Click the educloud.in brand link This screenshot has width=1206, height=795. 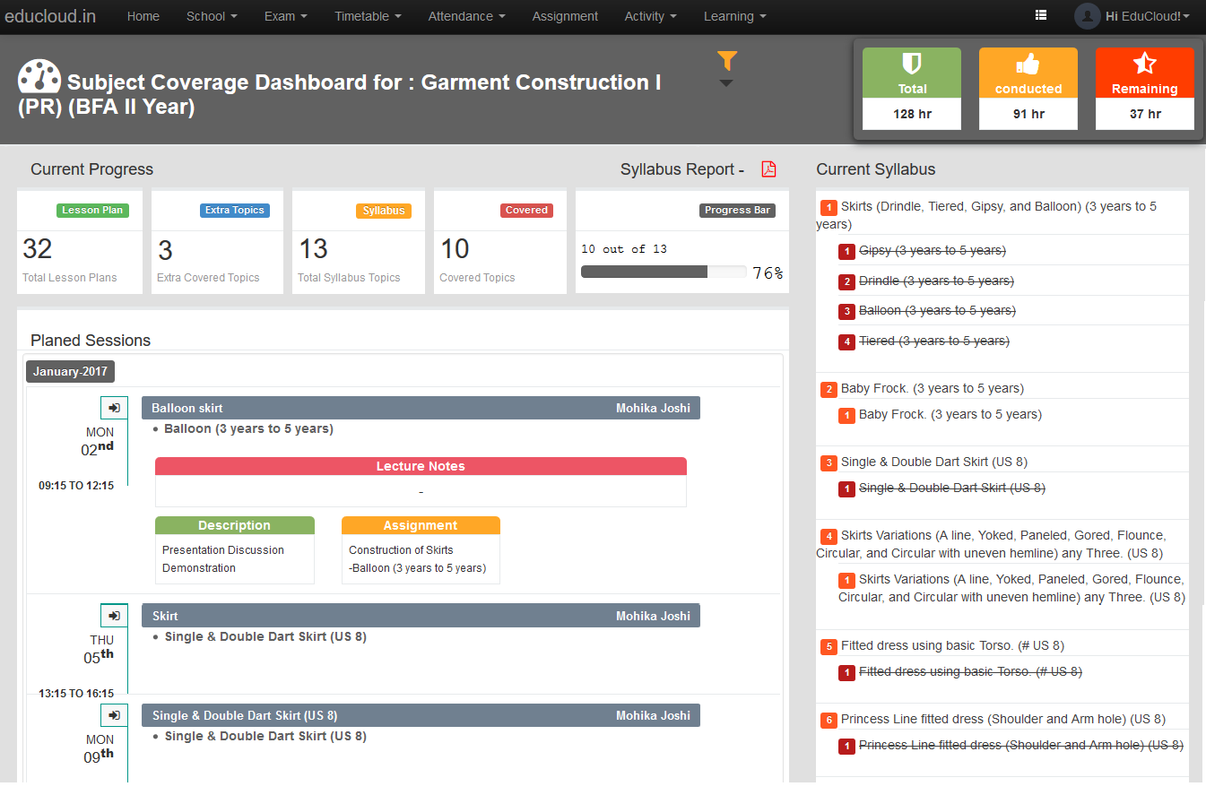pos(48,16)
